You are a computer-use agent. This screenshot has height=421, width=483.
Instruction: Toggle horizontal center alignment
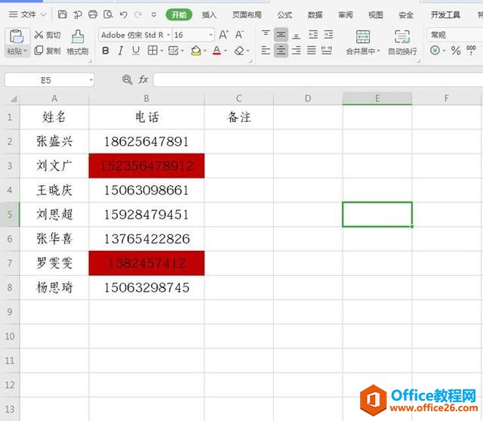coord(281,51)
